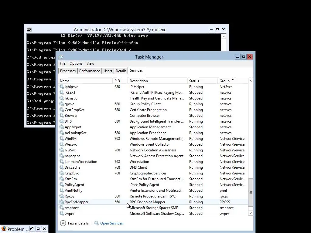Click the gear icon beside iphlpsvc service
311x233 pixels.
tap(62, 86)
